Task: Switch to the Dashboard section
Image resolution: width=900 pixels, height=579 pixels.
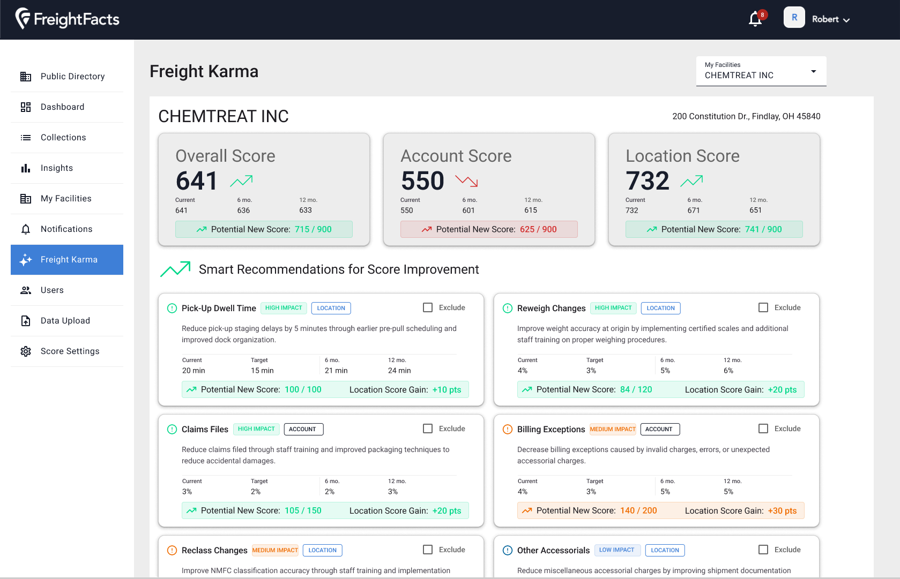Action: [62, 107]
